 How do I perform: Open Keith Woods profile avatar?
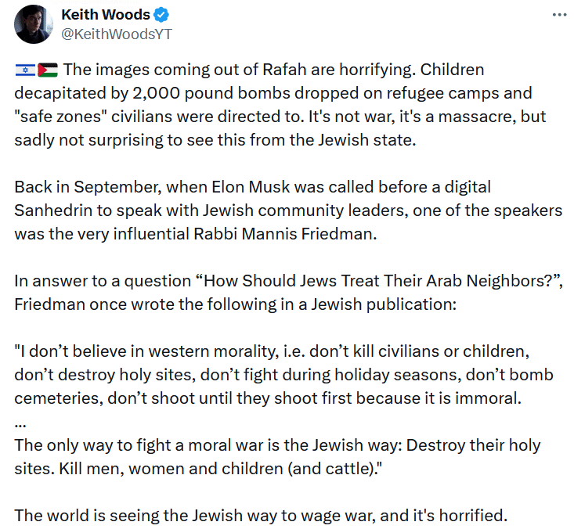point(34,24)
